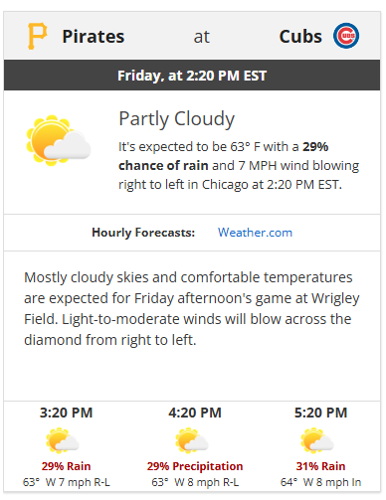The height and width of the screenshot is (500, 386).
Task: Click the large partly cloudy weather icon
Action: [59, 140]
